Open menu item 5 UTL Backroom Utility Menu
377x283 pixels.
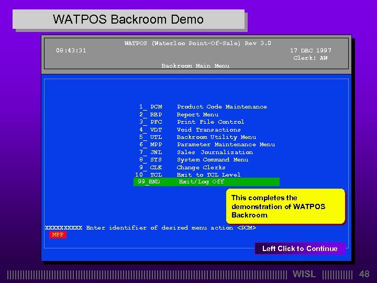click(x=197, y=137)
